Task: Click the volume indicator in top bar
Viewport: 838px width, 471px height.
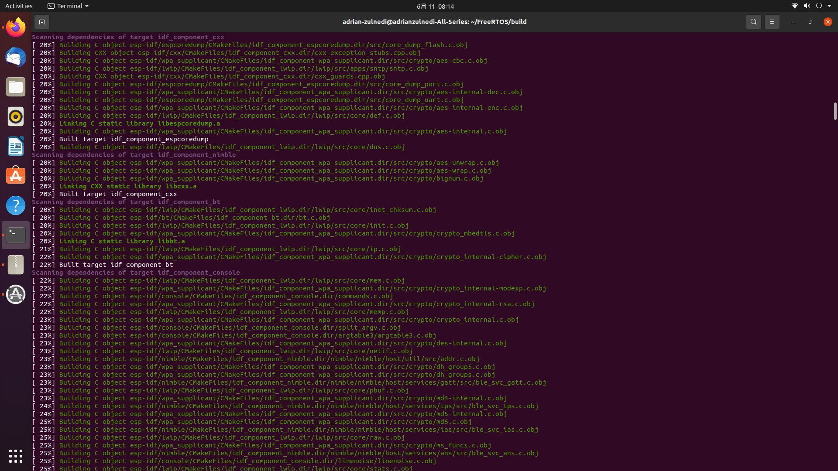Action: 807,6
